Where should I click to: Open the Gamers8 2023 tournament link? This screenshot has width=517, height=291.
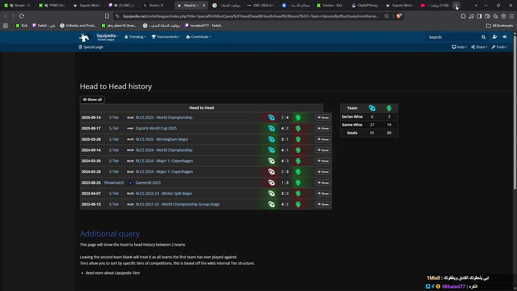148,183
